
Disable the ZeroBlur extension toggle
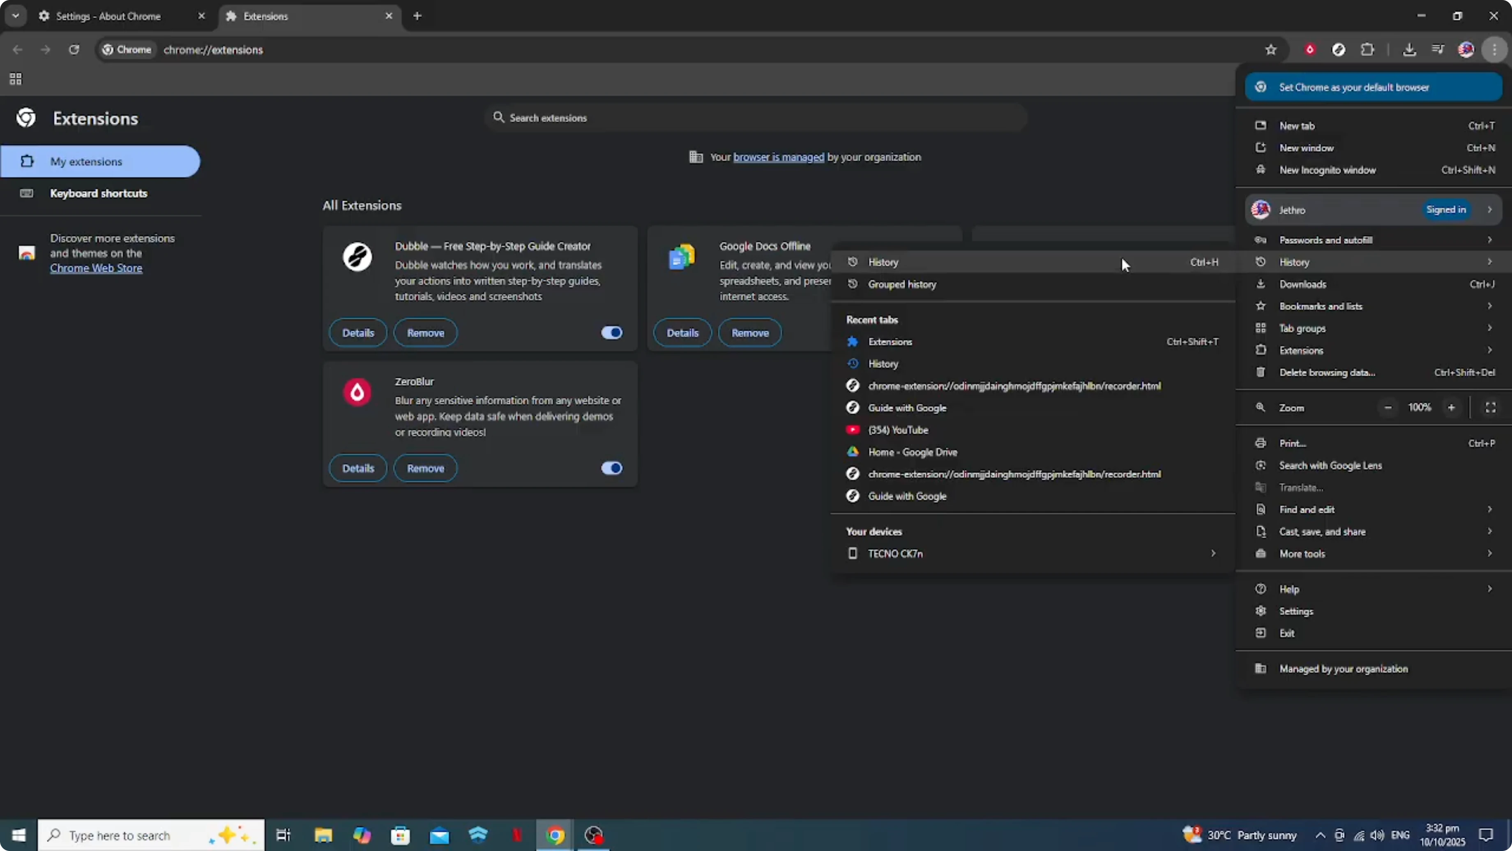(611, 468)
